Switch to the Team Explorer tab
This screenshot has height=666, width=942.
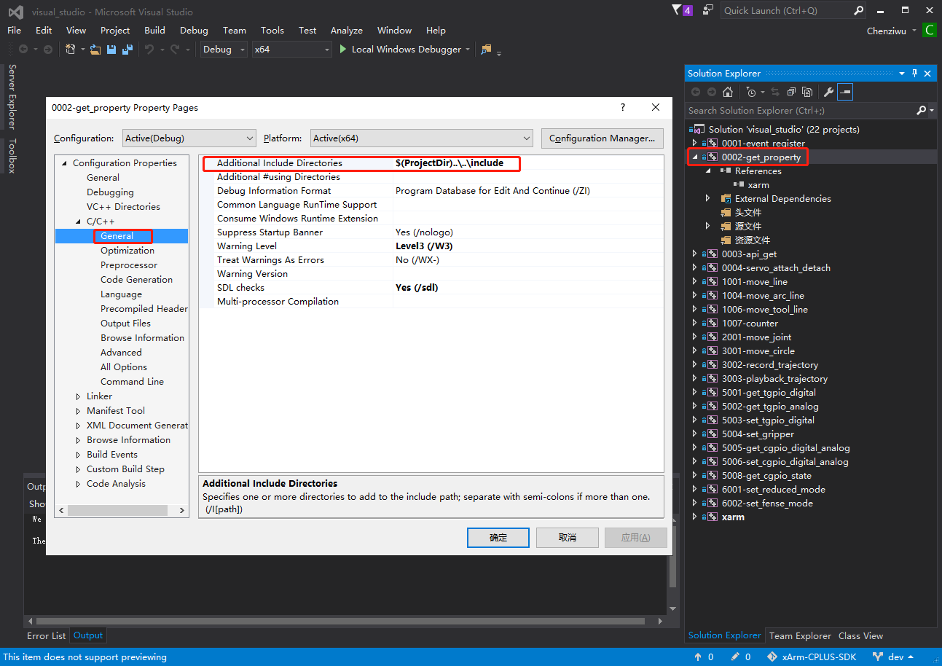click(800, 636)
